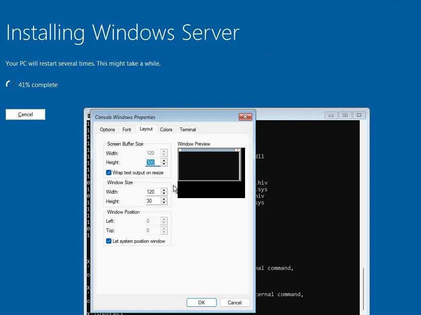Select the Layout tab
This screenshot has height=315, width=421.
pyautogui.click(x=146, y=129)
